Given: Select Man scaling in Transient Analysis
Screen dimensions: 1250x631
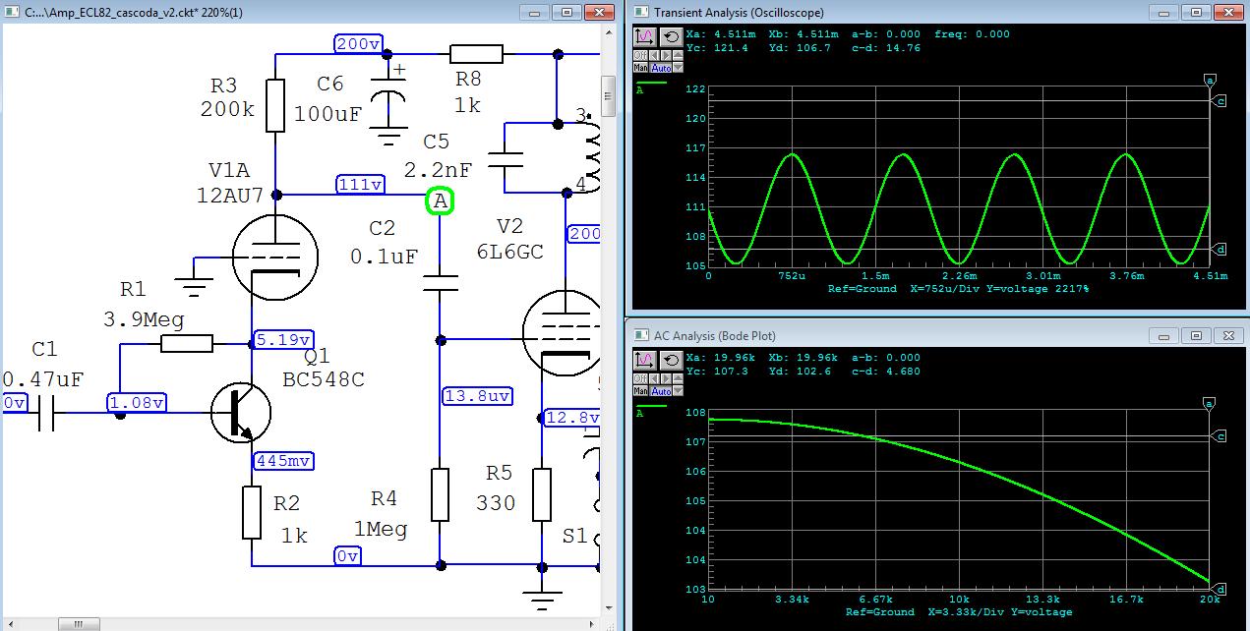Looking at the screenshot, I should [x=640, y=67].
